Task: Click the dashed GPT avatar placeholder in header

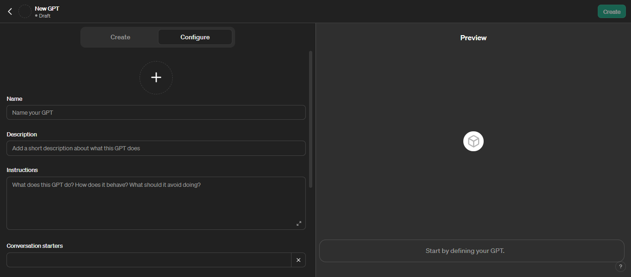Action: point(25,12)
